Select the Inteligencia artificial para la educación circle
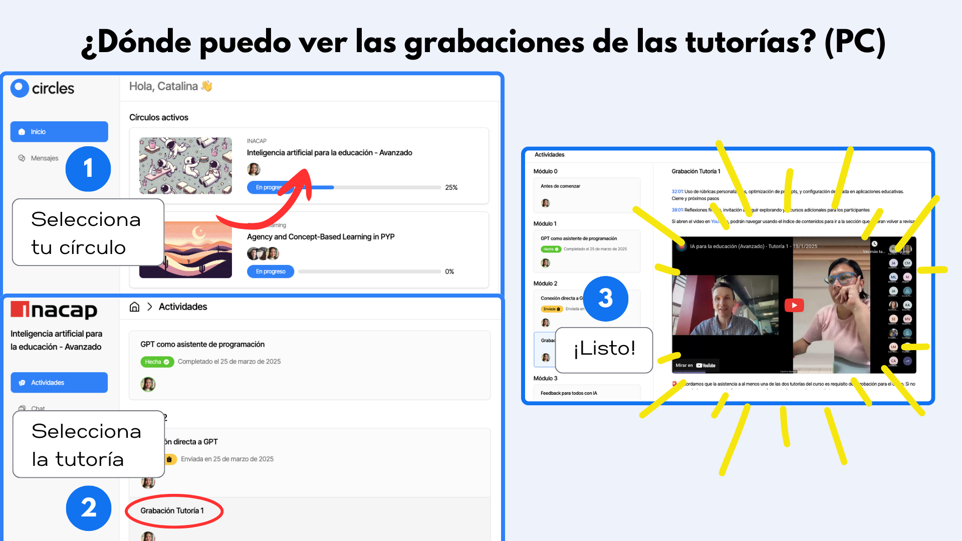The height and width of the screenshot is (541, 962). click(329, 153)
